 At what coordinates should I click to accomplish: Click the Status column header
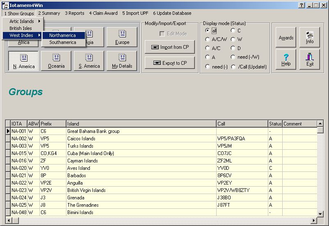pos(275,124)
